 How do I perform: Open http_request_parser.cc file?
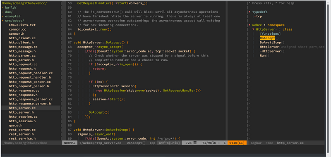point(30,82)
